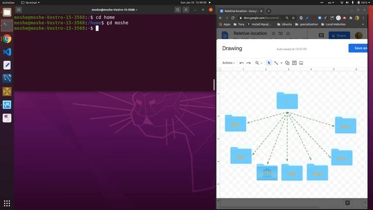Open the Ubuntu bookmarks folder
The width and height of the screenshot is (373, 210).
coord(284,24)
